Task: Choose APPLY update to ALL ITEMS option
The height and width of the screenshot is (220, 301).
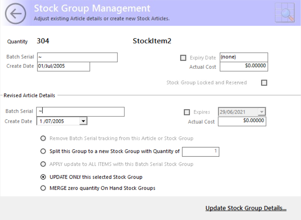Action: pyautogui.click(x=43, y=164)
